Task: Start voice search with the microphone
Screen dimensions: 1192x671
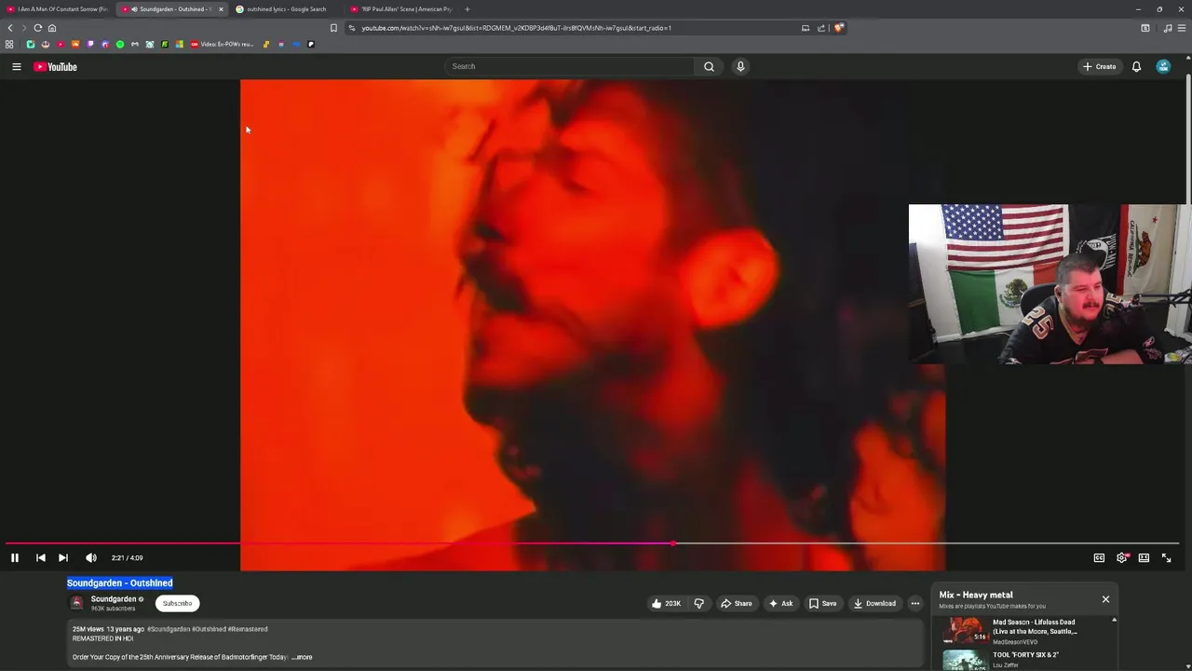Action: (x=740, y=66)
